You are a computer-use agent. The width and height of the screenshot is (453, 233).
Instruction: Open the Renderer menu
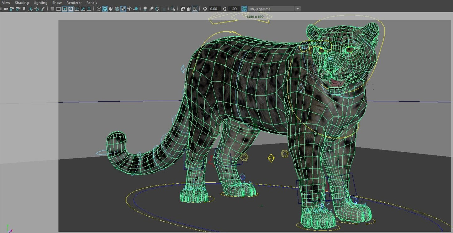coord(74,3)
